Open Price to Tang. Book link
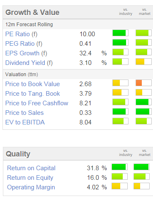153x201 pixels. pyautogui.click(x=32, y=94)
